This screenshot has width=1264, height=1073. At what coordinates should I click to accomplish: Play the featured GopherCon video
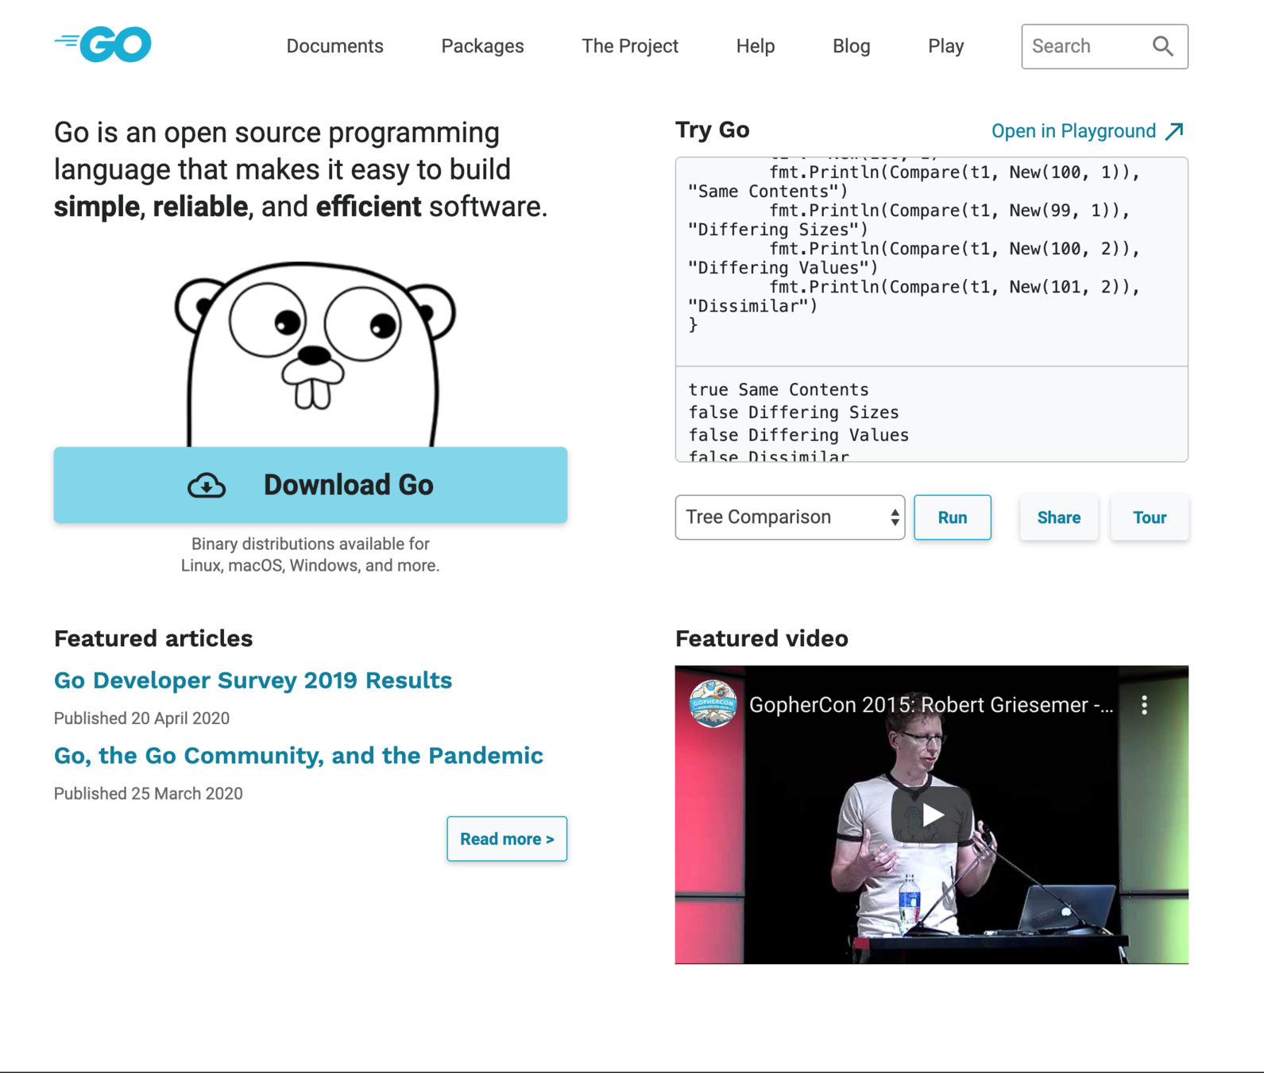point(931,815)
